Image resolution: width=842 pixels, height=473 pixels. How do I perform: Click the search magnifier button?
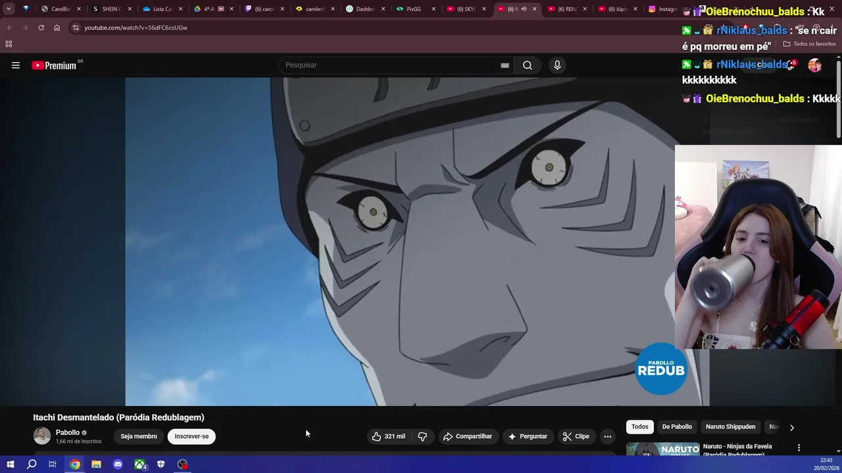click(x=528, y=65)
